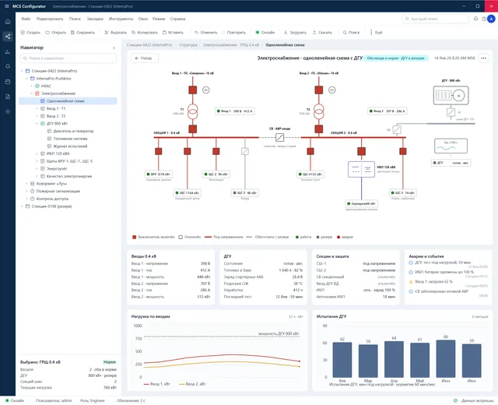Collapse the InternaPro-Pushkino tree node
Image resolution: width=498 pixels, height=405 pixels.
(x=26, y=79)
